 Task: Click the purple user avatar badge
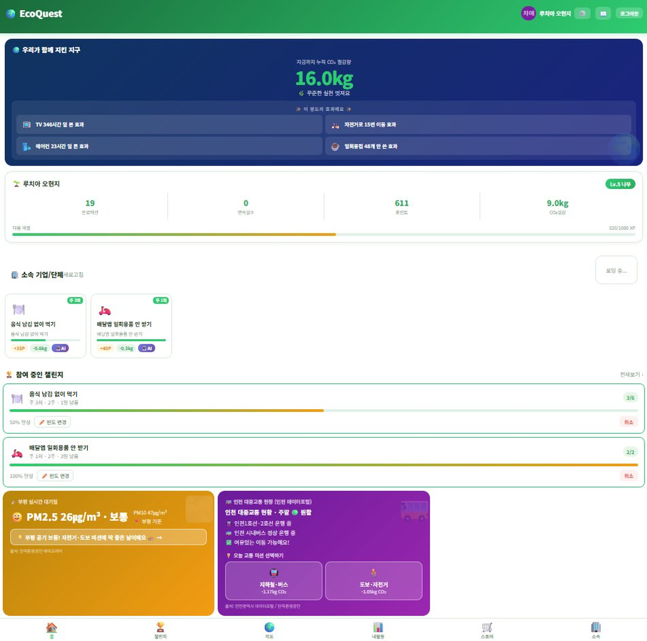click(528, 13)
